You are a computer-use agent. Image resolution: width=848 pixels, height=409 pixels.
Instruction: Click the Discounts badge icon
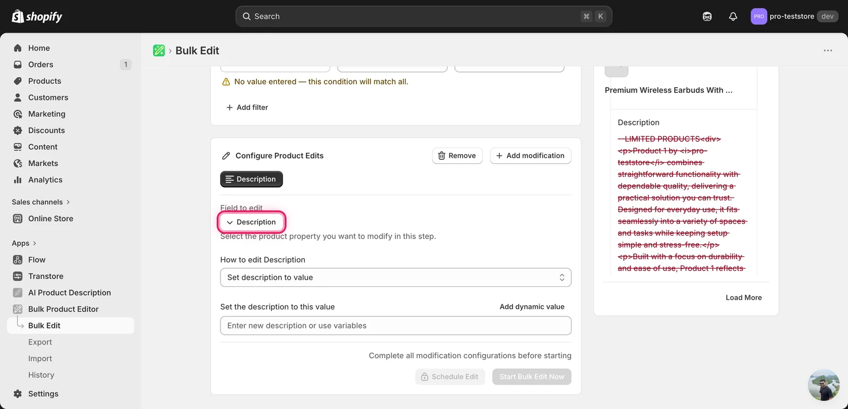click(18, 130)
